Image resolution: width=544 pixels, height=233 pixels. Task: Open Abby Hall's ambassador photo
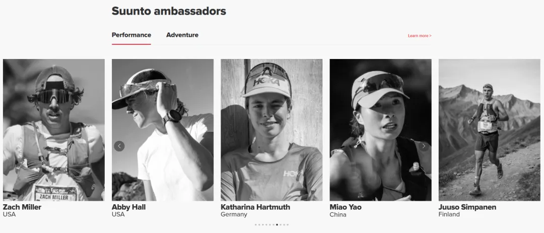pos(163,130)
